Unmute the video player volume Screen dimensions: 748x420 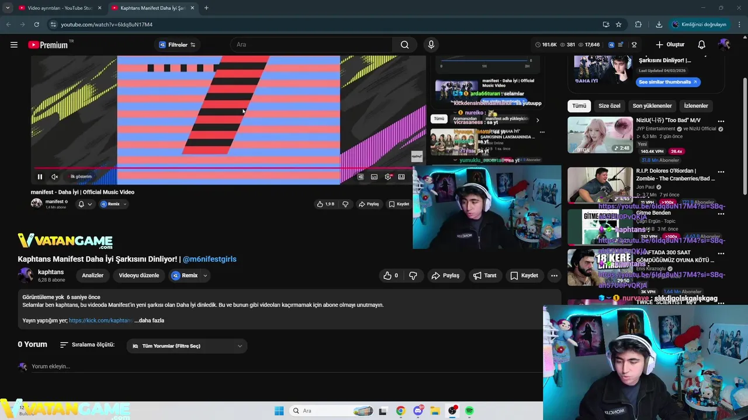pos(54,177)
